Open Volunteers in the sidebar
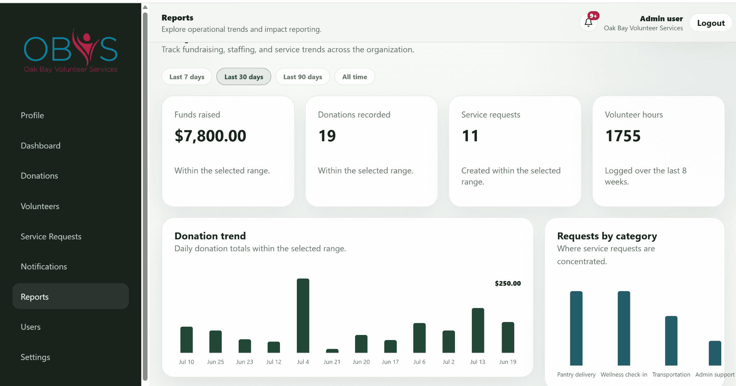736x386 pixels. (x=70, y=206)
